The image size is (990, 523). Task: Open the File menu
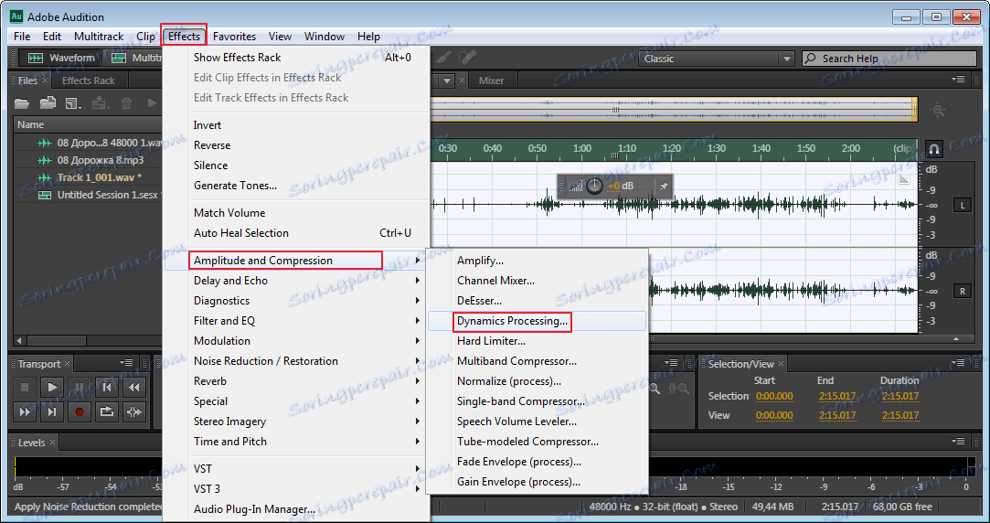click(22, 36)
